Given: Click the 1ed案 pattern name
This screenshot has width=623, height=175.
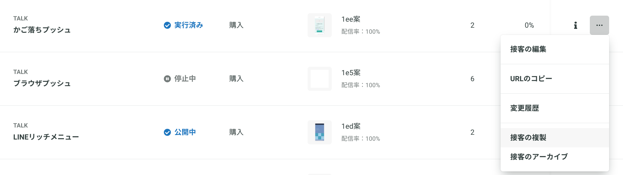Looking at the screenshot, I should (x=351, y=126).
